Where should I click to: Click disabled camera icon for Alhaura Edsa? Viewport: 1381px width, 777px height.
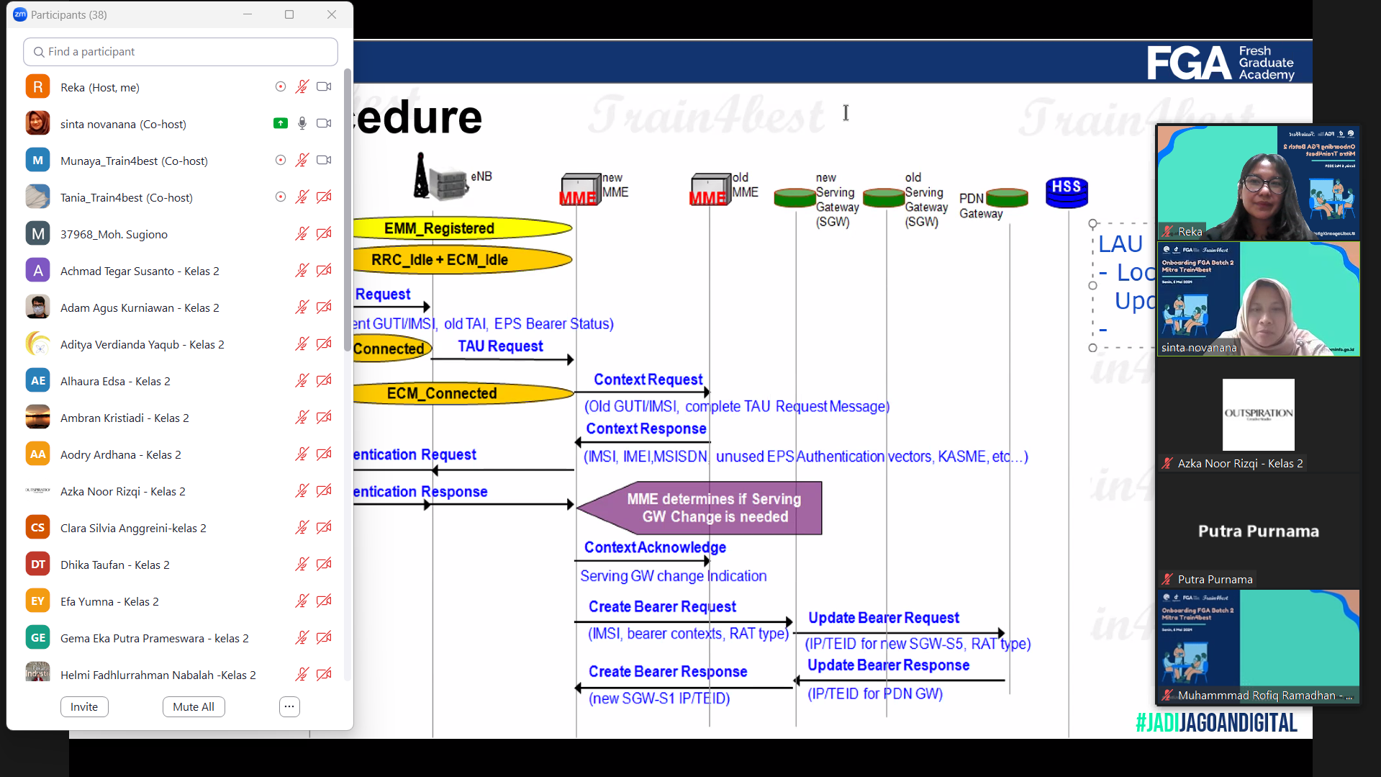click(x=324, y=381)
